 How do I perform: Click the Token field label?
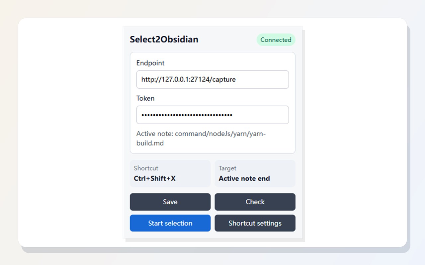pos(145,98)
